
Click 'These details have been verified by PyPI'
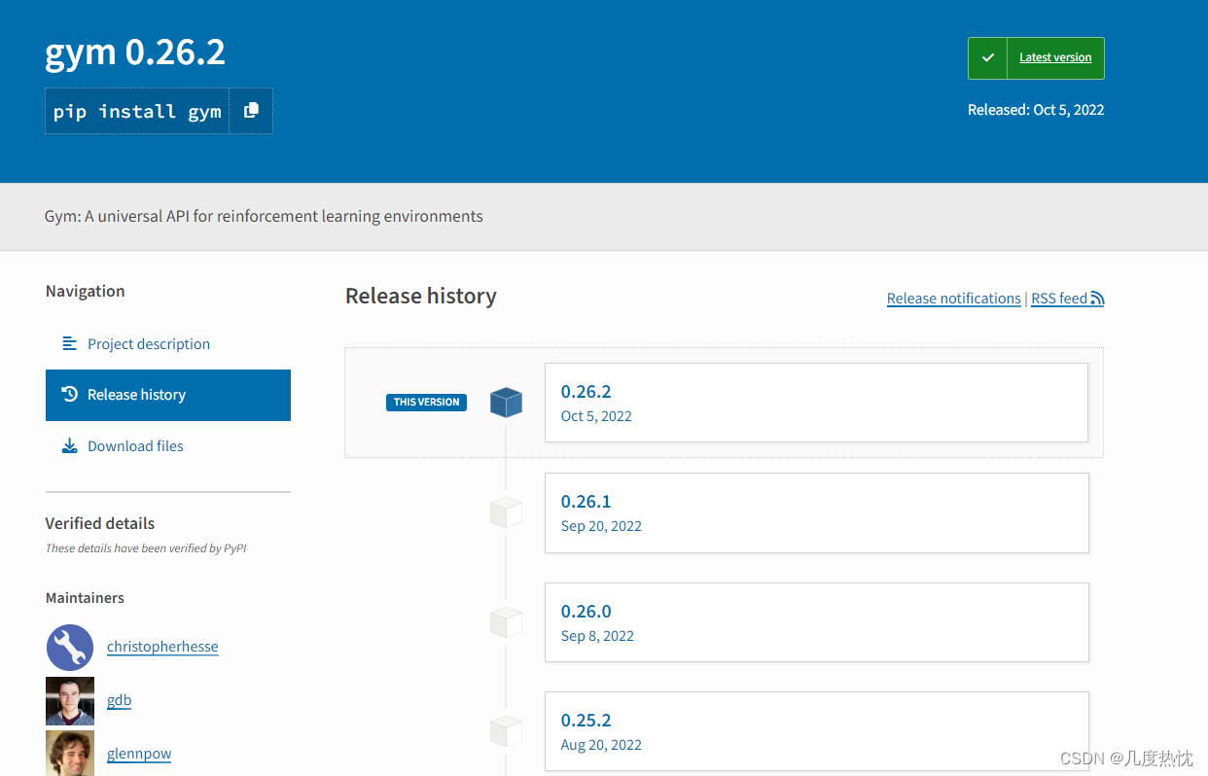click(146, 548)
